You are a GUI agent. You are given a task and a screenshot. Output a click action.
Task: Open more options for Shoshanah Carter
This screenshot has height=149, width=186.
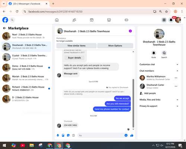tap(176, 86)
